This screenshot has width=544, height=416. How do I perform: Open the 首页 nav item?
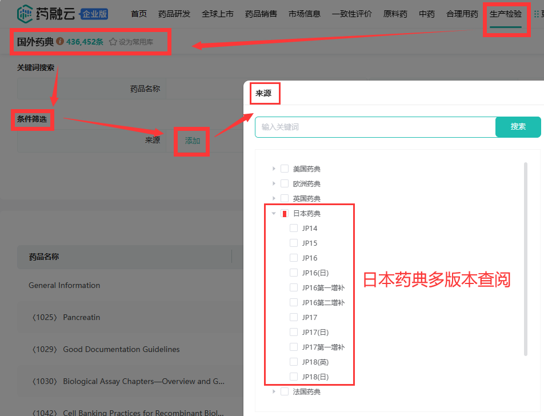[x=139, y=14]
